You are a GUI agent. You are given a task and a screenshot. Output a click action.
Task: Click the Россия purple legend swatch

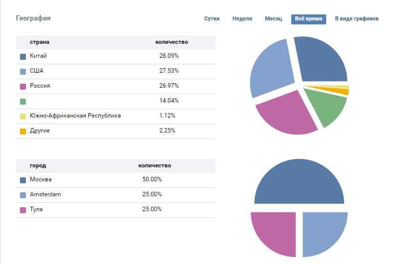[23, 86]
